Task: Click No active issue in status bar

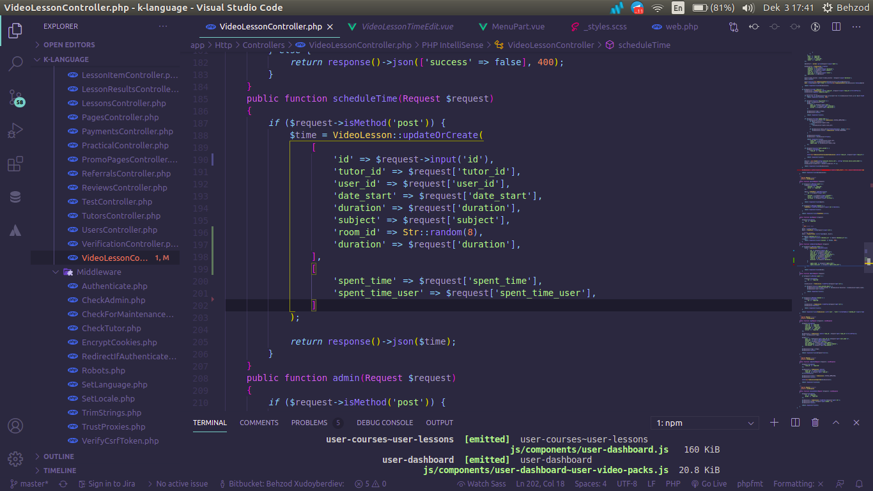Action: [177, 484]
